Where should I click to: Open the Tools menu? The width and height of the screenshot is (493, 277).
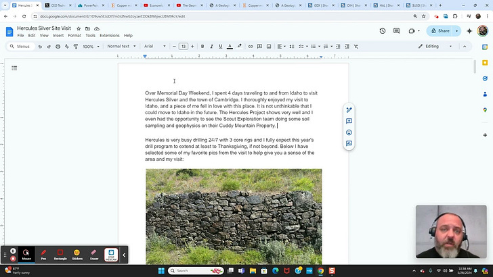click(x=90, y=35)
